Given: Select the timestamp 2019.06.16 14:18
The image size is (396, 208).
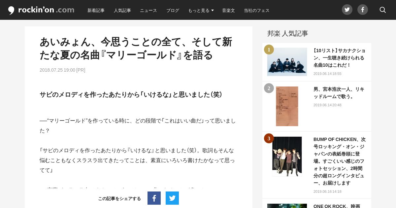Looking at the screenshot, I should (327, 191).
